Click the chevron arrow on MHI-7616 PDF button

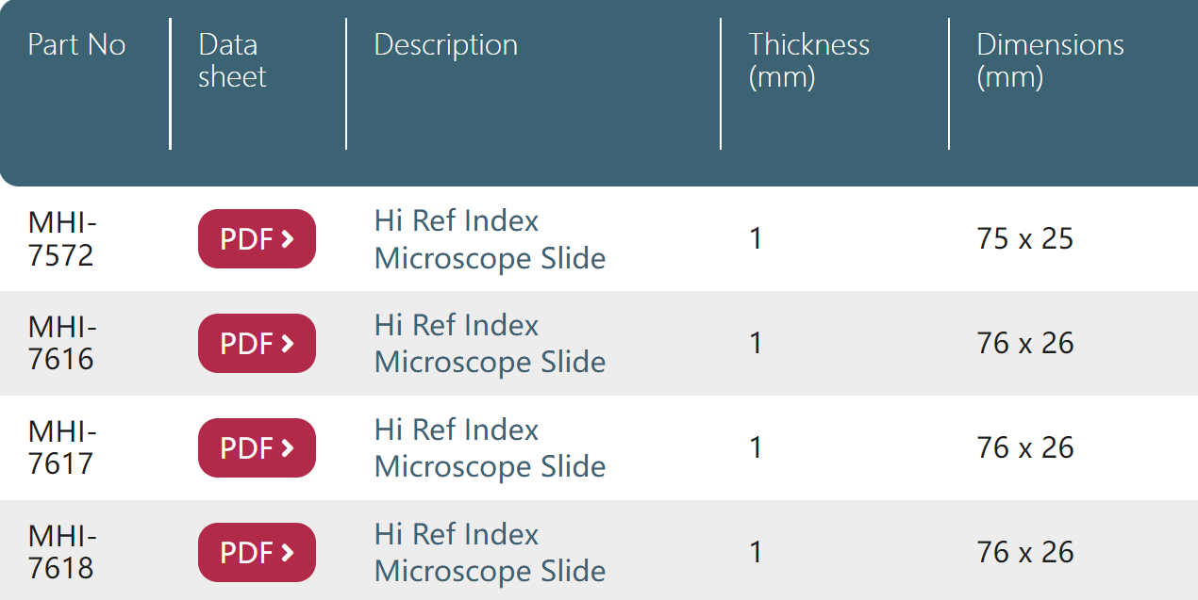[288, 344]
